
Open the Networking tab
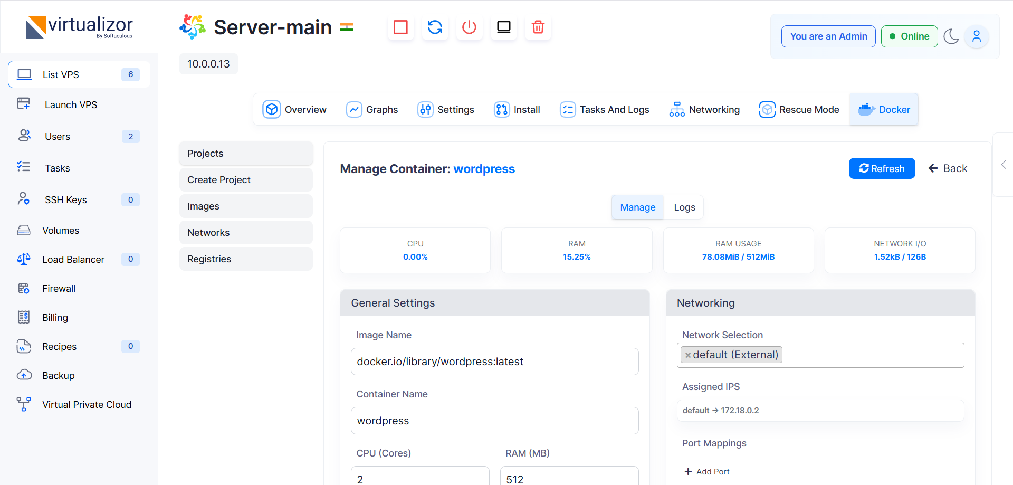[x=704, y=109]
